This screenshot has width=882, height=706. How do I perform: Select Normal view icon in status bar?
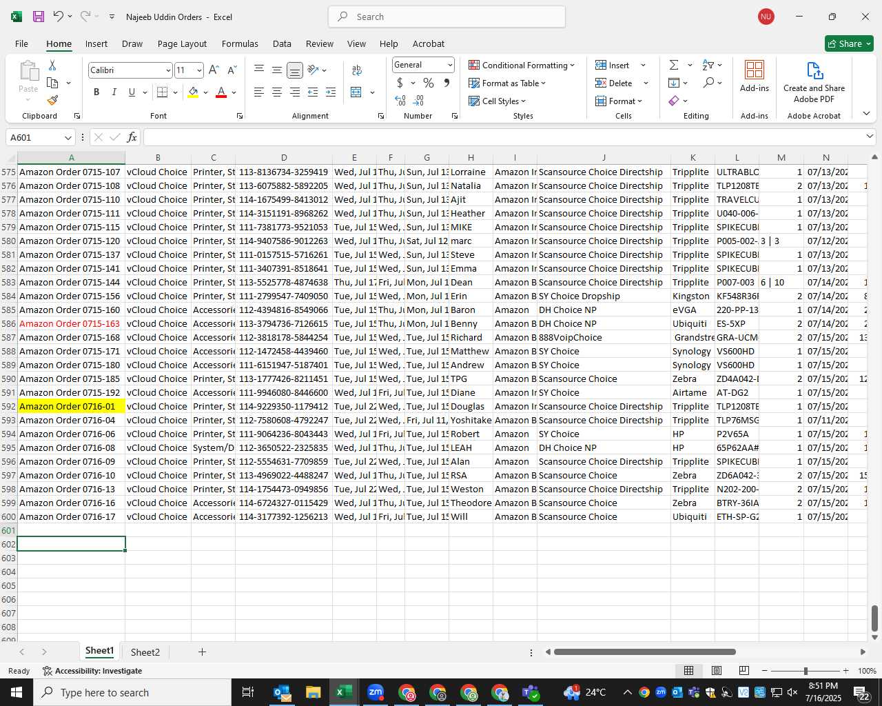point(688,671)
